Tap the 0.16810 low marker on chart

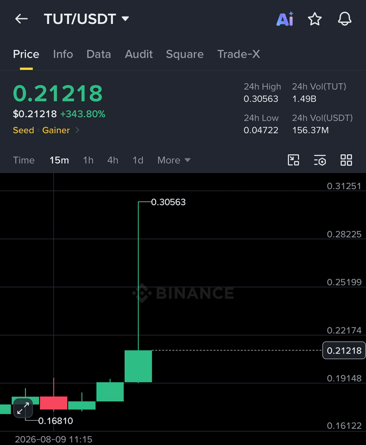(x=55, y=421)
